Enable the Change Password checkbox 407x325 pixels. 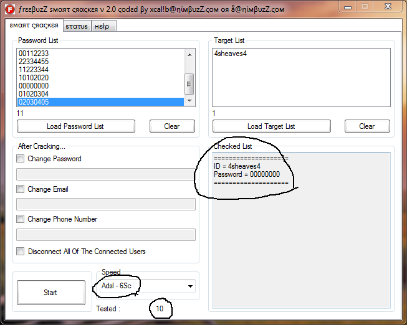click(x=20, y=159)
